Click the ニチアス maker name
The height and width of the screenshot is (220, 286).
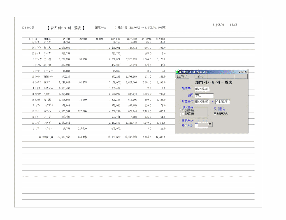click(48, 105)
